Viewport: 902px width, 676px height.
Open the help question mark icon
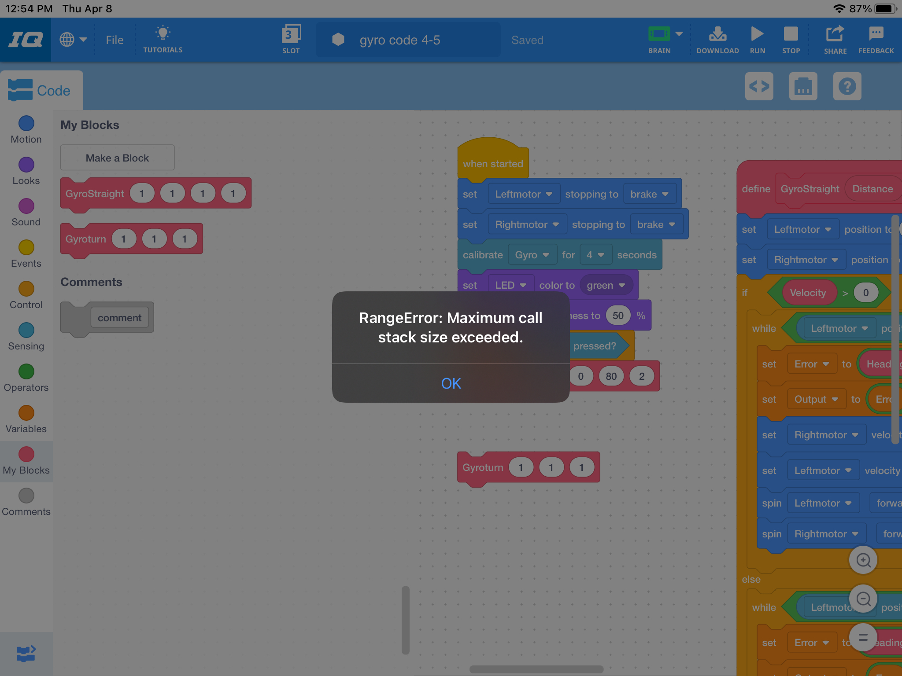pyautogui.click(x=847, y=86)
